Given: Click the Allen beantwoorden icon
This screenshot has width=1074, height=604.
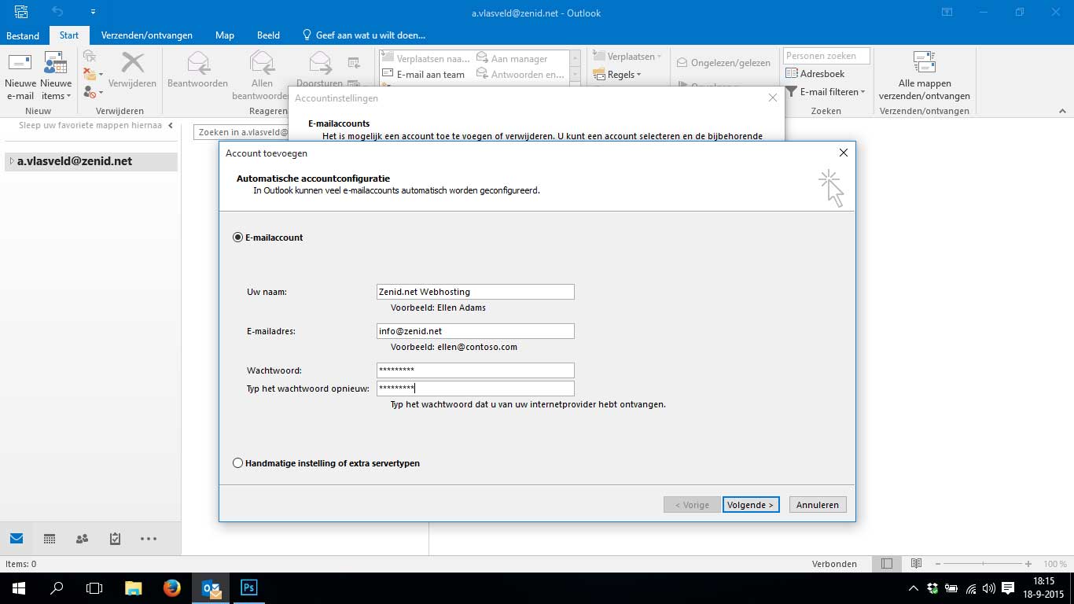Looking at the screenshot, I should pyautogui.click(x=262, y=63).
